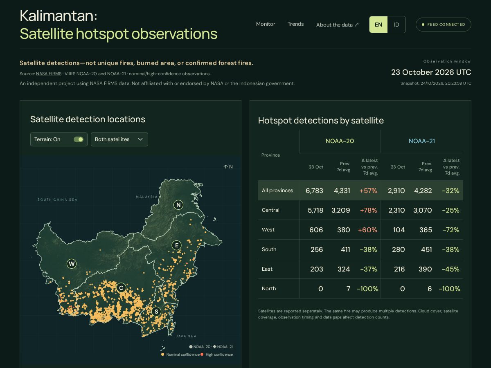Click the Satellite detection locations heading
This screenshot has width=491, height=368.
(88, 119)
